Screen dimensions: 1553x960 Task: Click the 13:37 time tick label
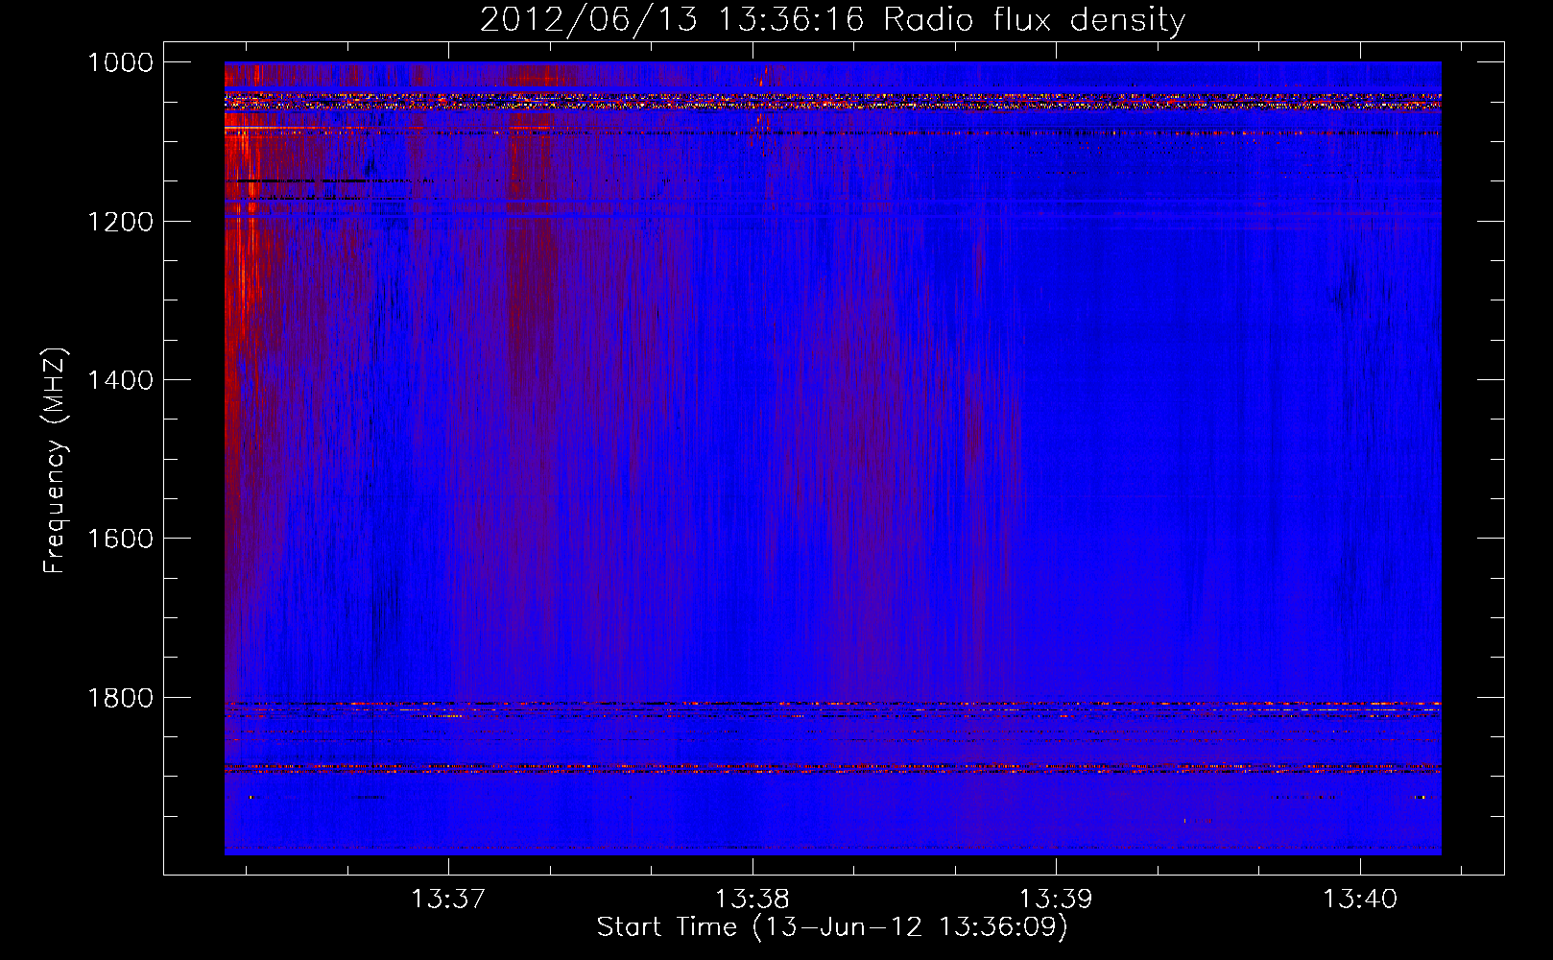click(448, 899)
